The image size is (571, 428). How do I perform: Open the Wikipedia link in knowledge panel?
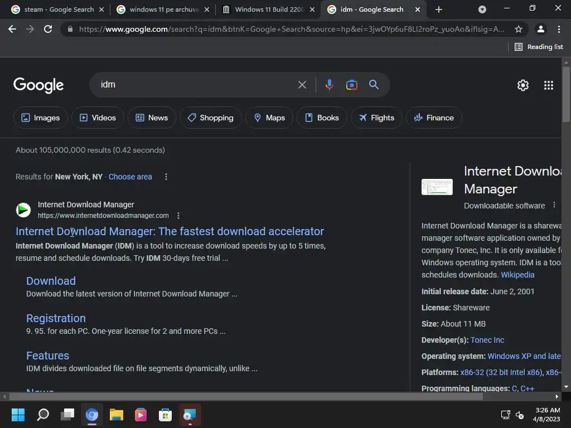tap(517, 275)
